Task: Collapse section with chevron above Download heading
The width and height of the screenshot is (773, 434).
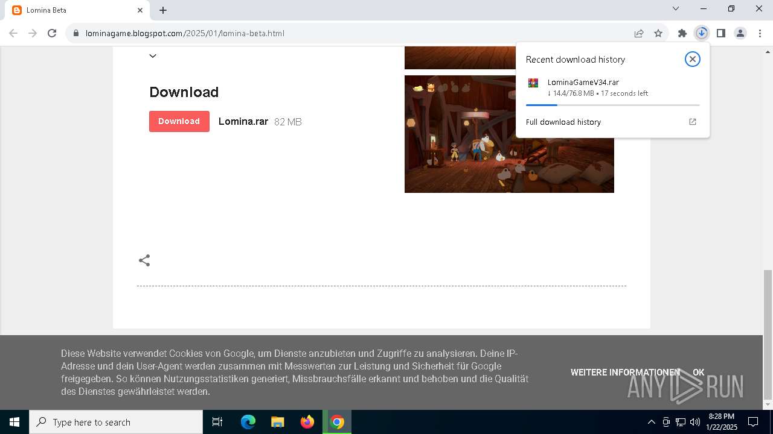Action: click(153, 55)
